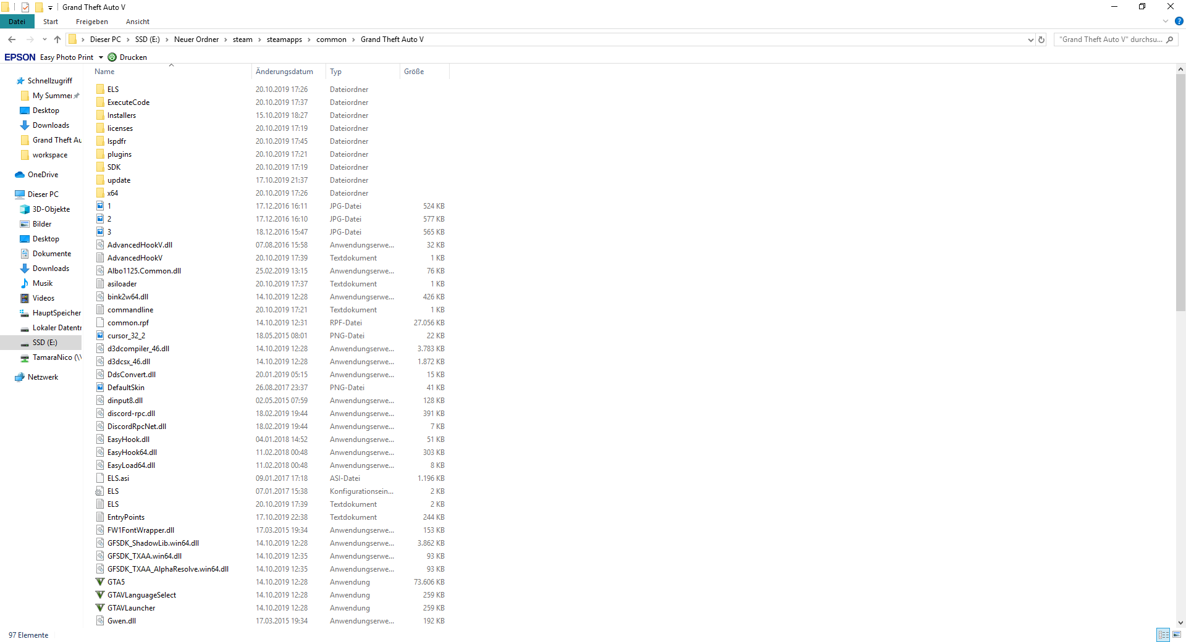Image resolution: width=1186 pixels, height=642 pixels.
Task: Click the back navigation arrow
Action: (x=12, y=40)
